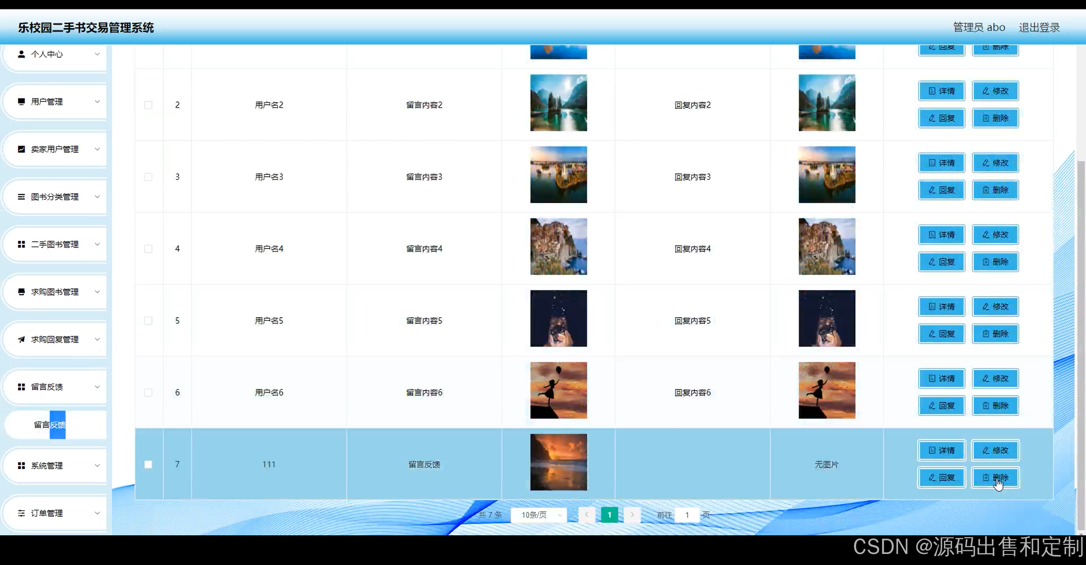Tick the checkbox for row 5
The height and width of the screenshot is (565, 1086).
pyautogui.click(x=148, y=321)
